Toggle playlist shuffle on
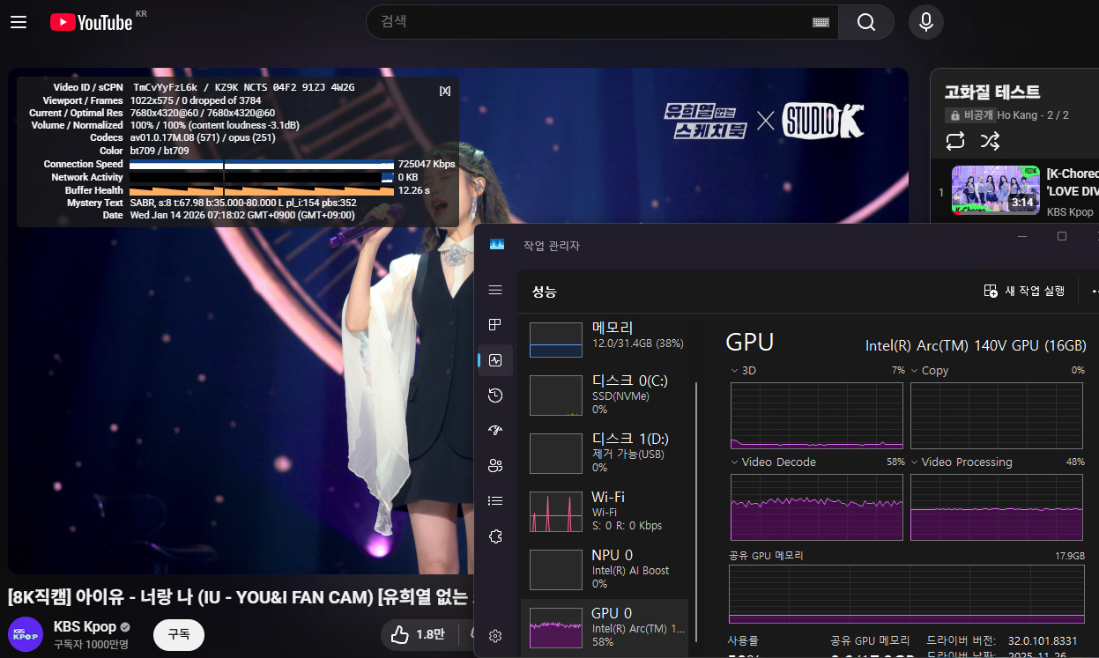1099x658 pixels. coord(990,140)
